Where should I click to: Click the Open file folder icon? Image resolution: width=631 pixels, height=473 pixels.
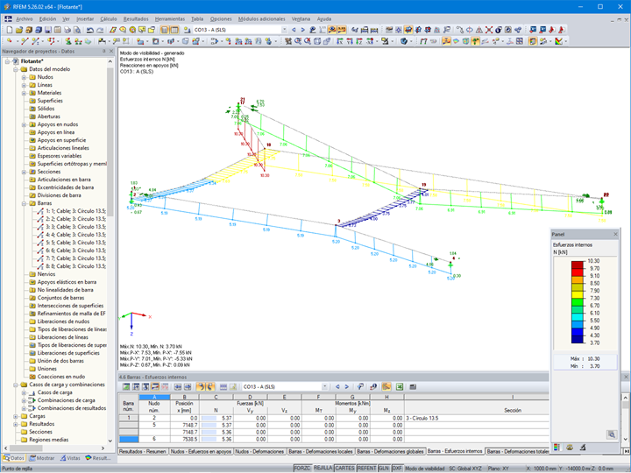pos(19,30)
